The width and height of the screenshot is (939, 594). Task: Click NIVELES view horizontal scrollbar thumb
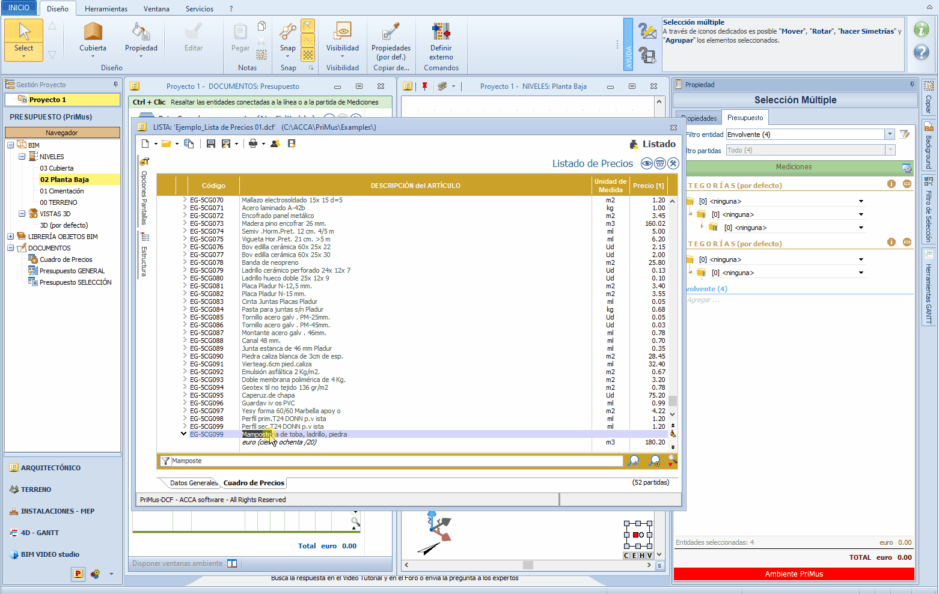(528, 565)
